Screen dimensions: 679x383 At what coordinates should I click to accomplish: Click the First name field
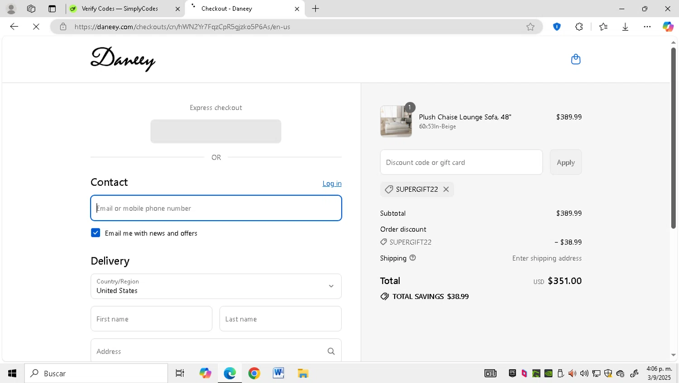tap(151, 319)
